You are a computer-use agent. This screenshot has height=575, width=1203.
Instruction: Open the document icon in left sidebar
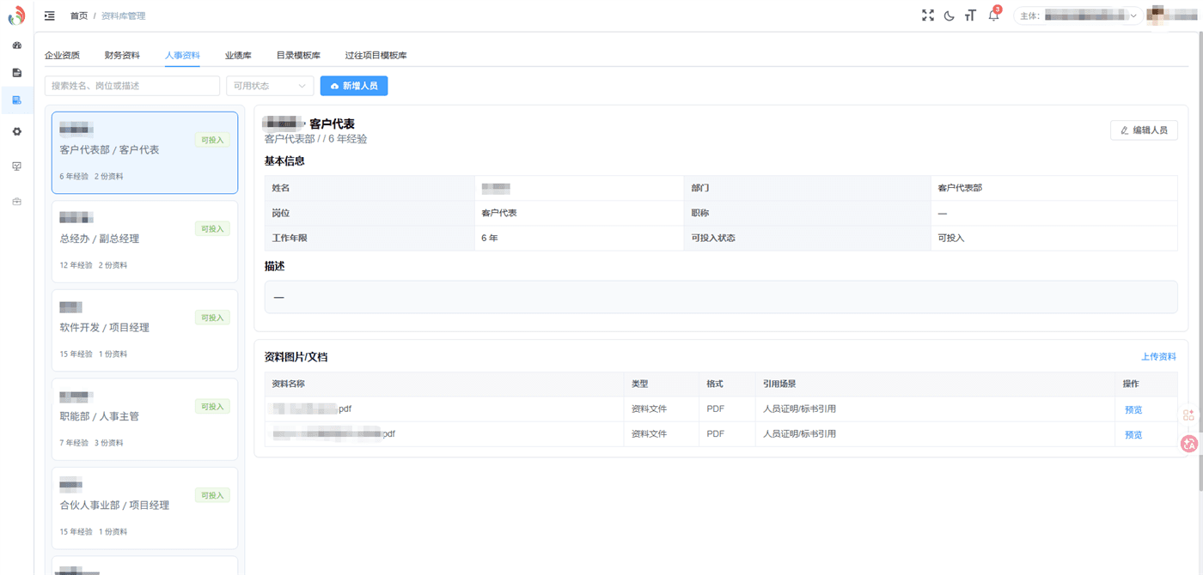tap(16, 73)
